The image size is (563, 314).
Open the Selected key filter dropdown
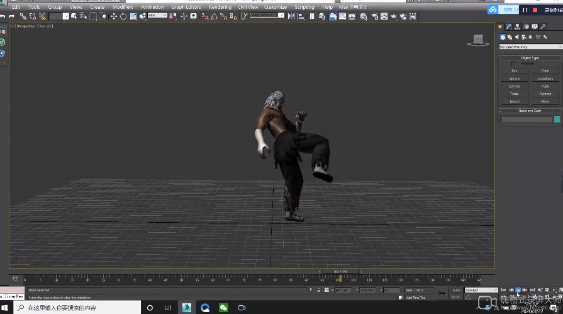(x=481, y=290)
